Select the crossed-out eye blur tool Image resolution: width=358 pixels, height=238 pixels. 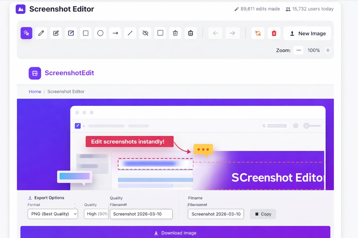click(x=145, y=33)
